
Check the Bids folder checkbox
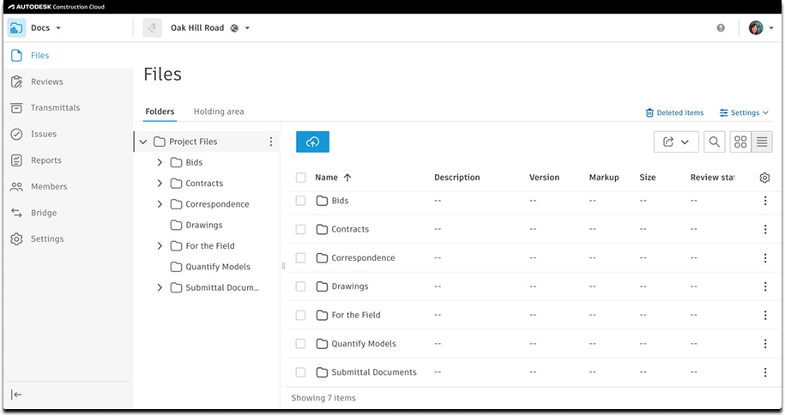[300, 201]
